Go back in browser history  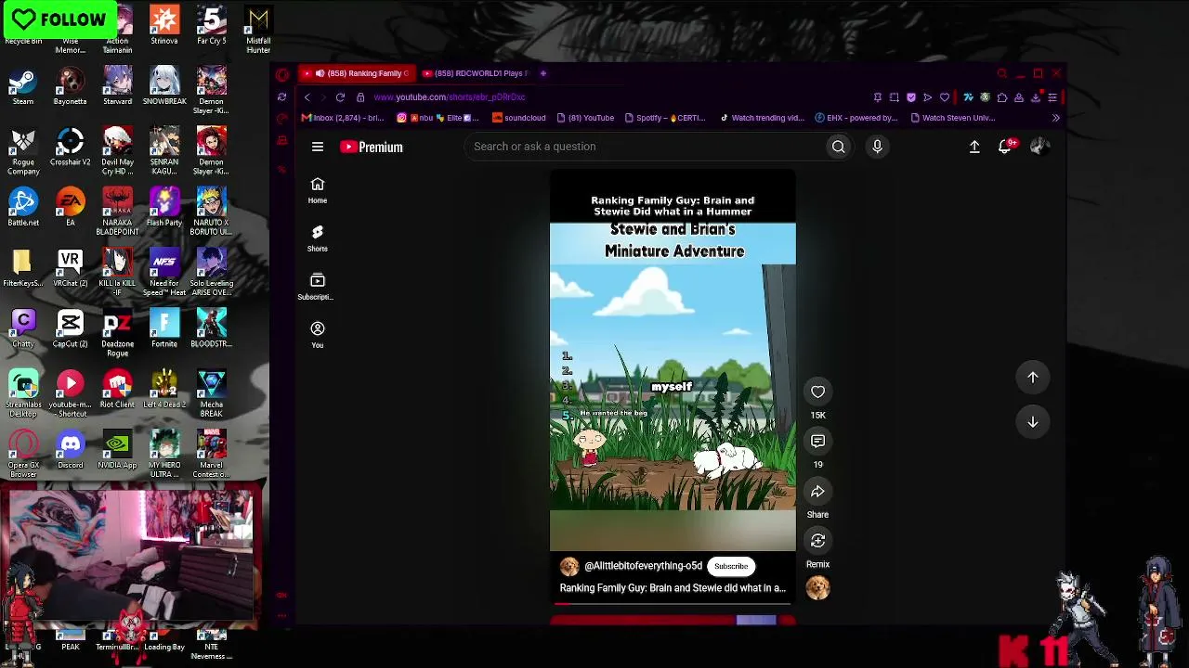[x=307, y=97]
